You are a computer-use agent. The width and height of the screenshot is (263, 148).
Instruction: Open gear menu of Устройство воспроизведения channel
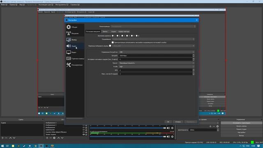pos(172,136)
